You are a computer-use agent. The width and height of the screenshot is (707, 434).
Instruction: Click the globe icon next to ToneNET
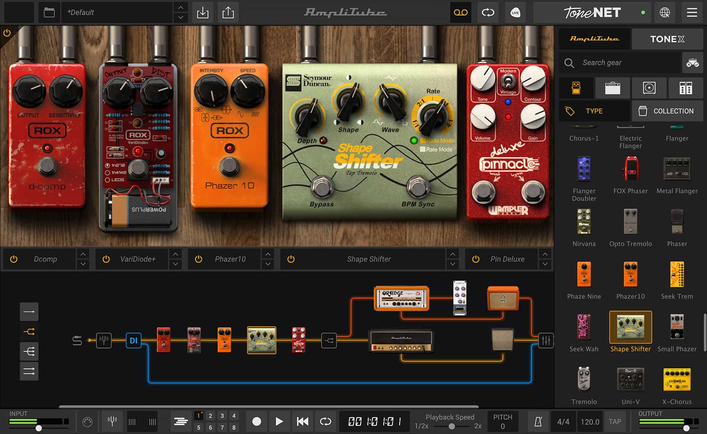tap(664, 13)
